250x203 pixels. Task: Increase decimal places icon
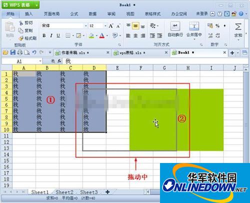(210, 35)
